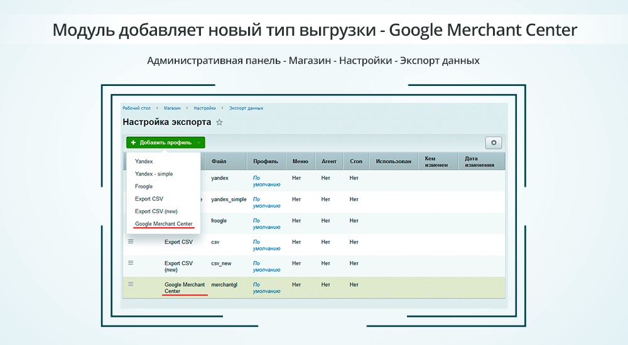Click the merchantgl file name cell
Image resolution: width=628 pixels, height=345 pixels.
click(x=224, y=285)
